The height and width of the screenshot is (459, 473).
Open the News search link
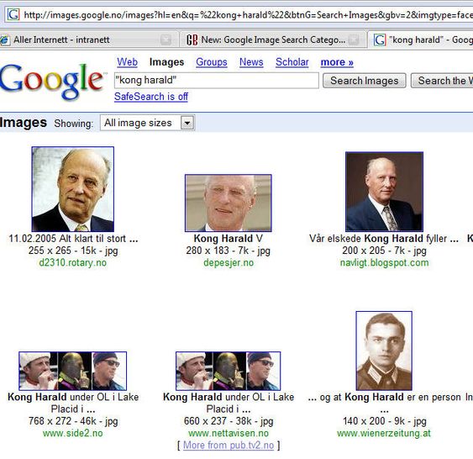pos(251,62)
